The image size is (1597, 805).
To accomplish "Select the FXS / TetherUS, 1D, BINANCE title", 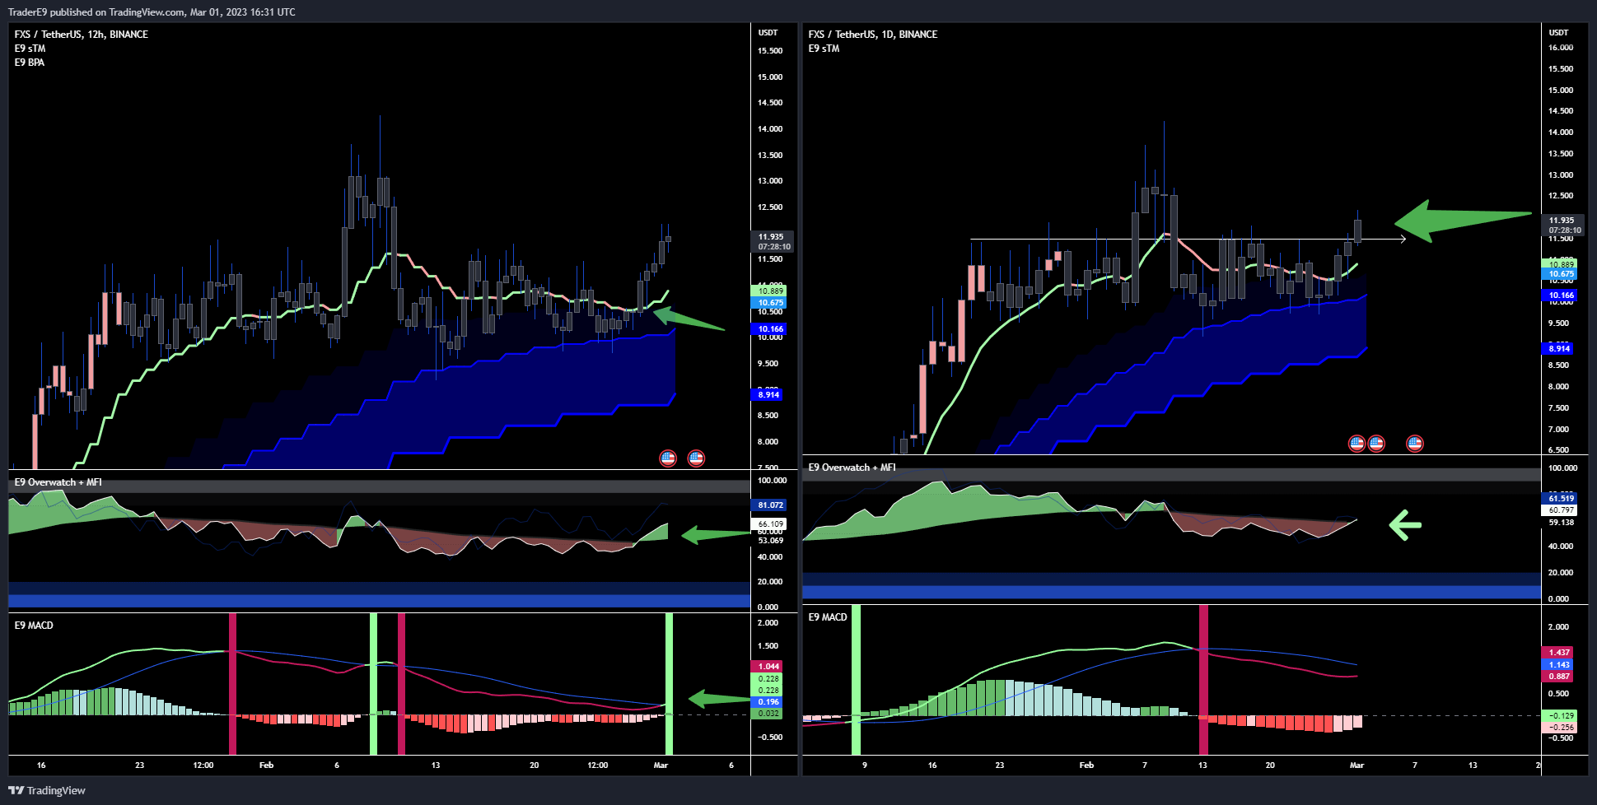I will click(x=873, y=34).
